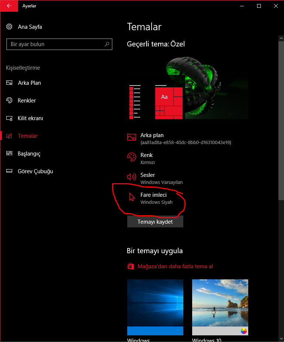
Task: Click the Başlangıç tiles icon in sidebar
Action: tap(9, 153)
